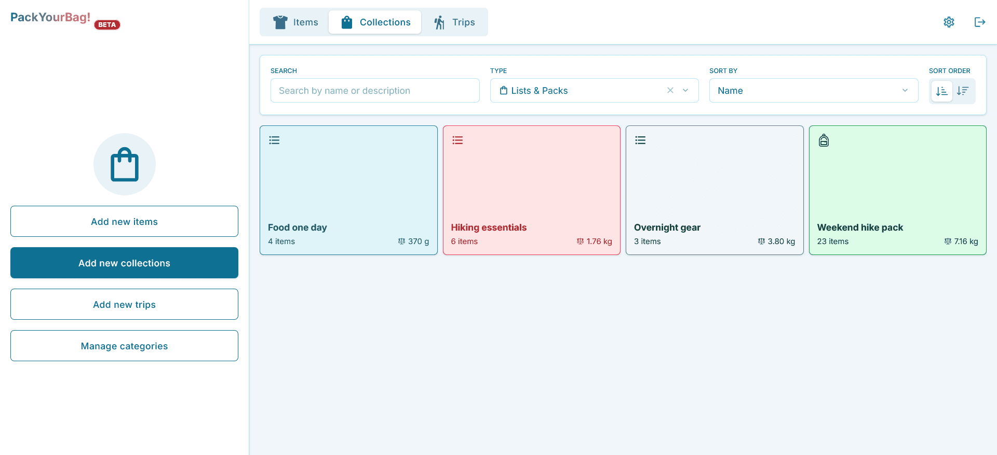This screenshot has width=997, height=455.
Task: Open the Overnight gear collection
Action: 715,190
